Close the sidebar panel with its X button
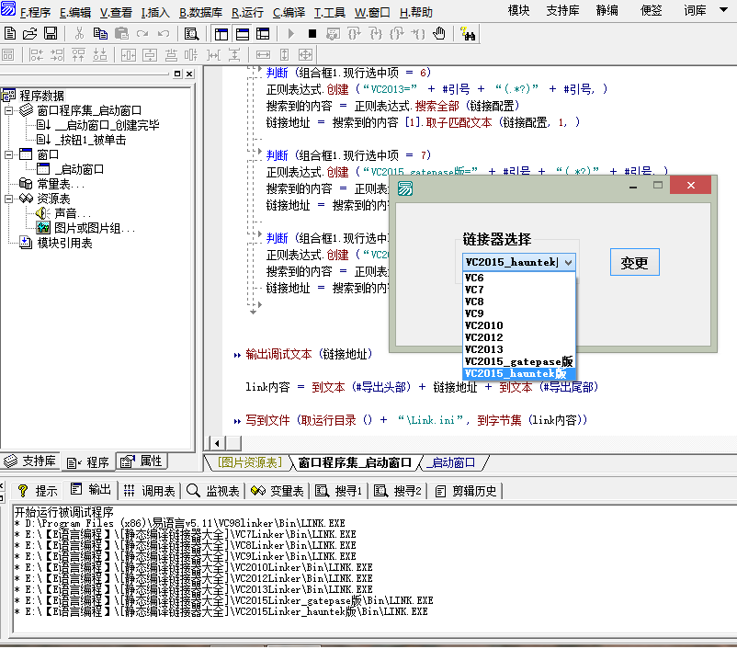 pos(189,74)
